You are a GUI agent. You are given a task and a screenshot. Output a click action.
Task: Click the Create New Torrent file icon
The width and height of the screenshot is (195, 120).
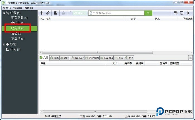pos(56,13)
